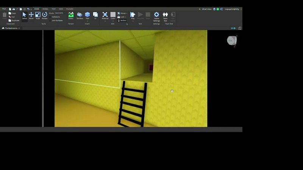Image resolution: width=303 pixels, height=170 pixels.
Task: Switch to the MODEL ribbon tab
Action: coord(45,9)
